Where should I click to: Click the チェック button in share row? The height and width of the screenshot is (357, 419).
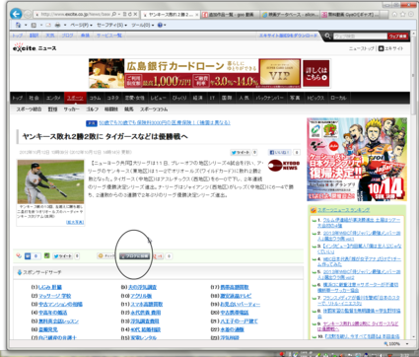click(x=105, y=256)
